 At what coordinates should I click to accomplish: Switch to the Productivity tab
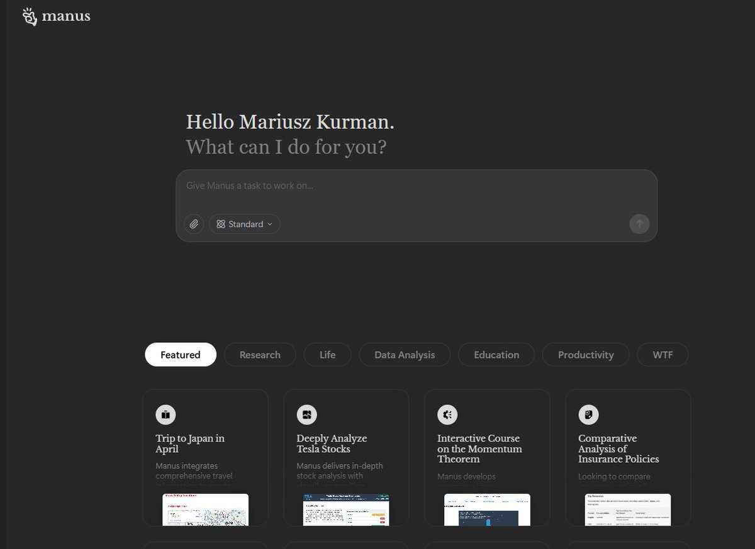(586, 355)
